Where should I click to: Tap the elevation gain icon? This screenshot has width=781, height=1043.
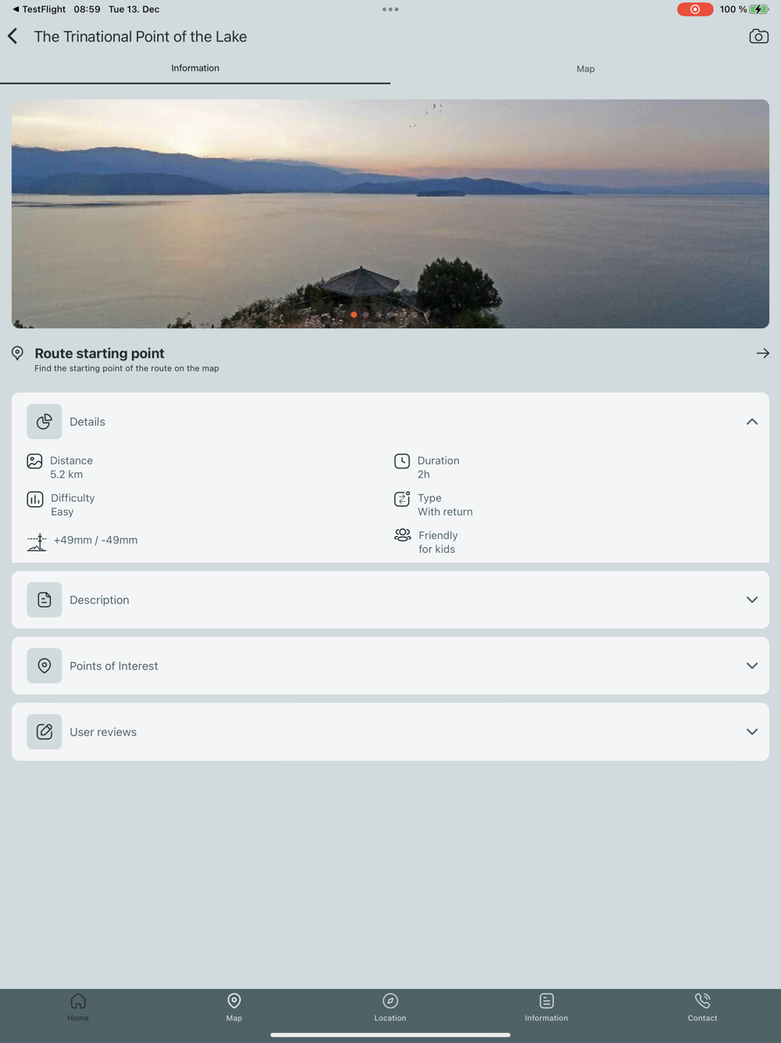(x=37, y=542)
